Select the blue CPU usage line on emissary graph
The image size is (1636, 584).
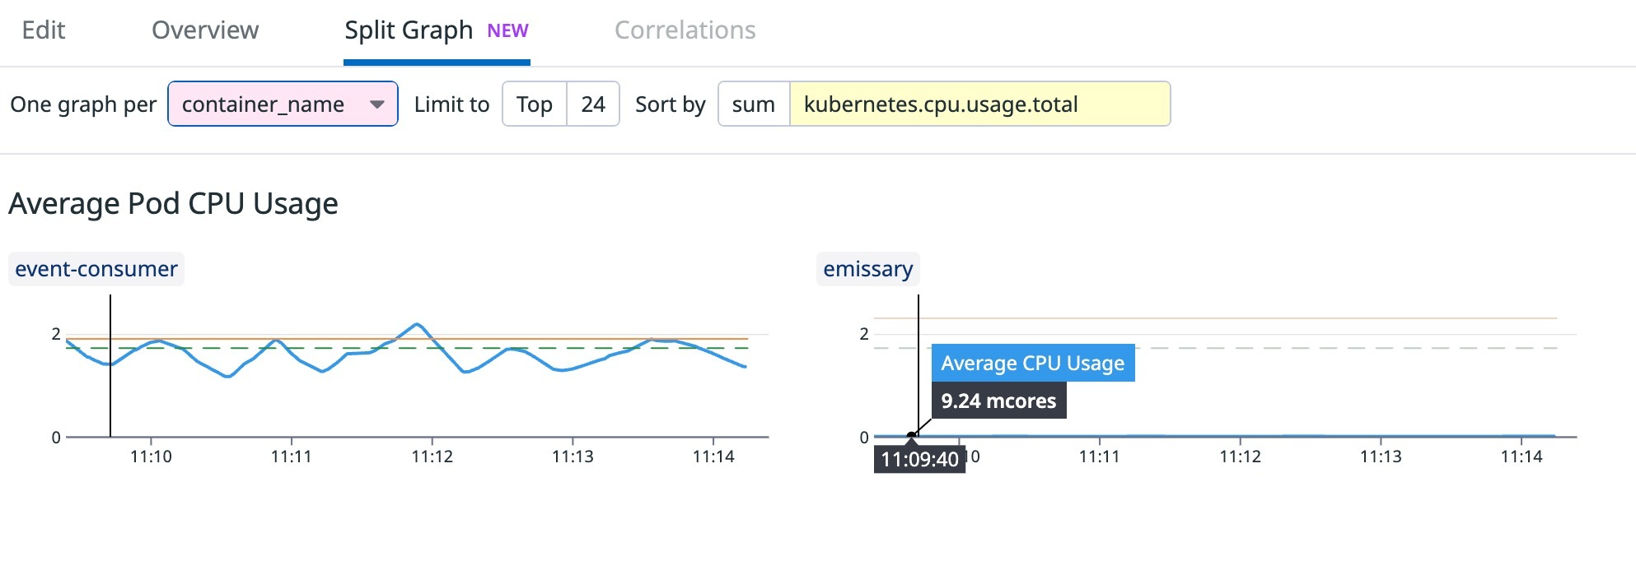click(x=1236, y=434)
